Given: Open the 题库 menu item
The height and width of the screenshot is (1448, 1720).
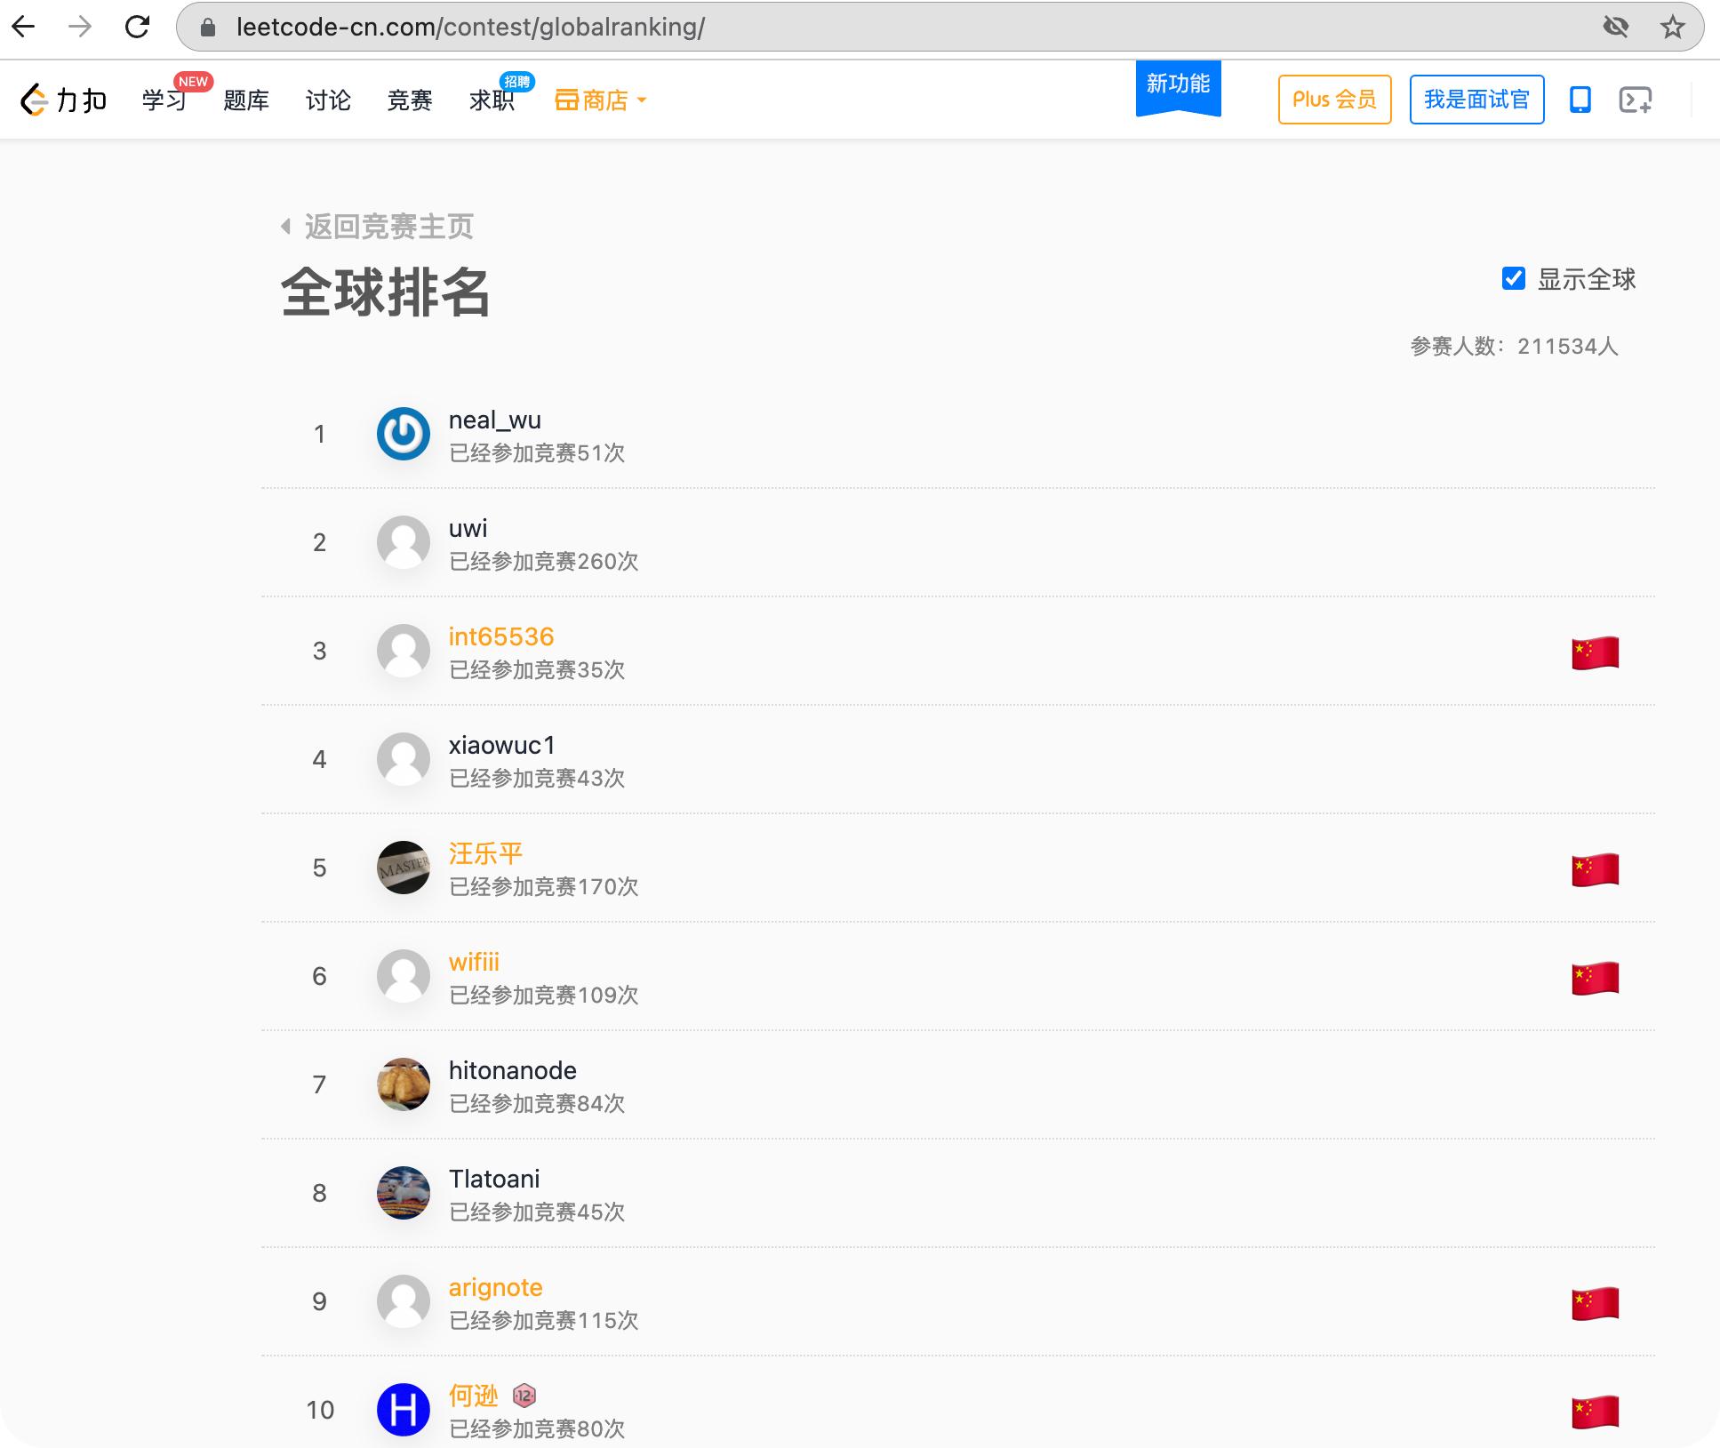Looking at the screenshot, I should [246, 100].
